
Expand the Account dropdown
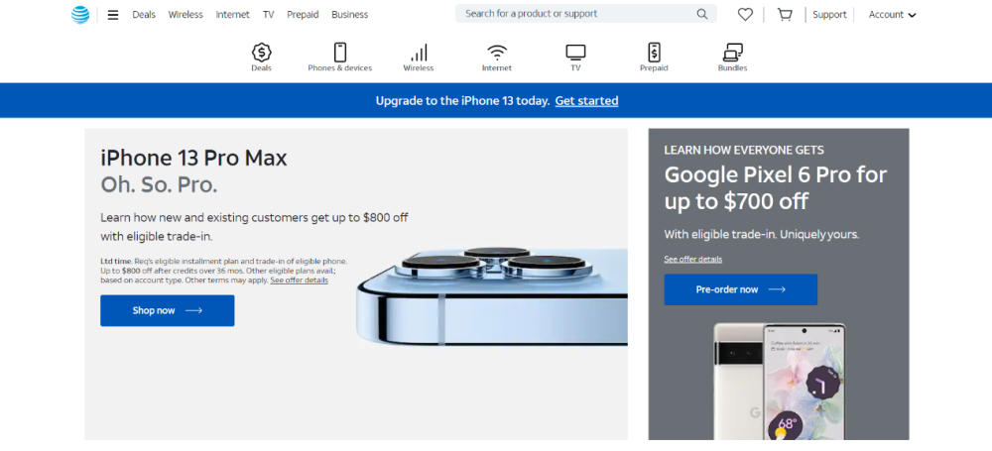pyautogui.click(x=892, y=15)
